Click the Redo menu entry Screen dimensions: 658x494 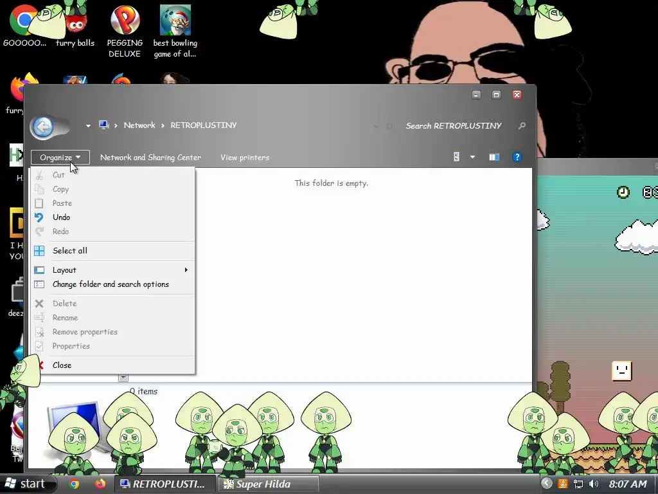(x=113, y=232)
